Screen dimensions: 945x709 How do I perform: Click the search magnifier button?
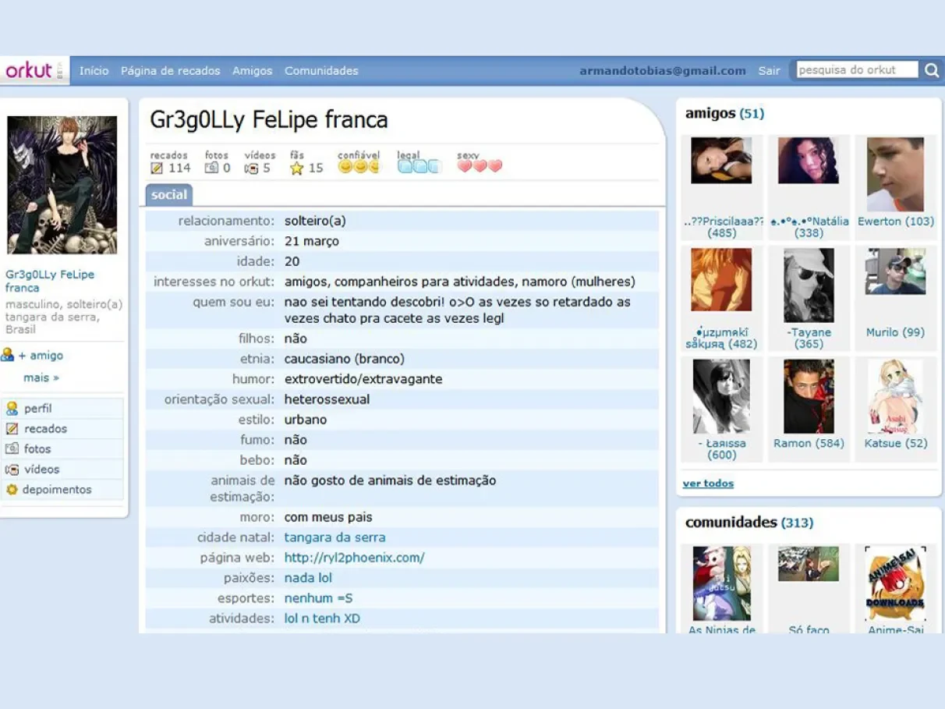pyautogui.click(x=932, y=70)
